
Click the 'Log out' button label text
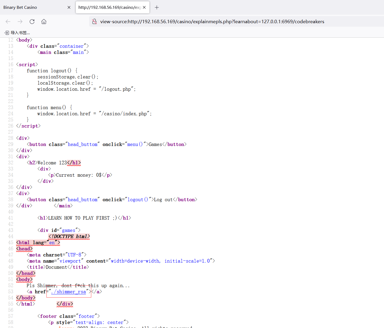(163, 200)
